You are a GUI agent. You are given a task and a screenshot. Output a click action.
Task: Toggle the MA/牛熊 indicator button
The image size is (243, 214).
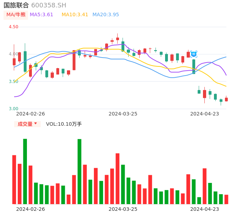coord(16,15)
